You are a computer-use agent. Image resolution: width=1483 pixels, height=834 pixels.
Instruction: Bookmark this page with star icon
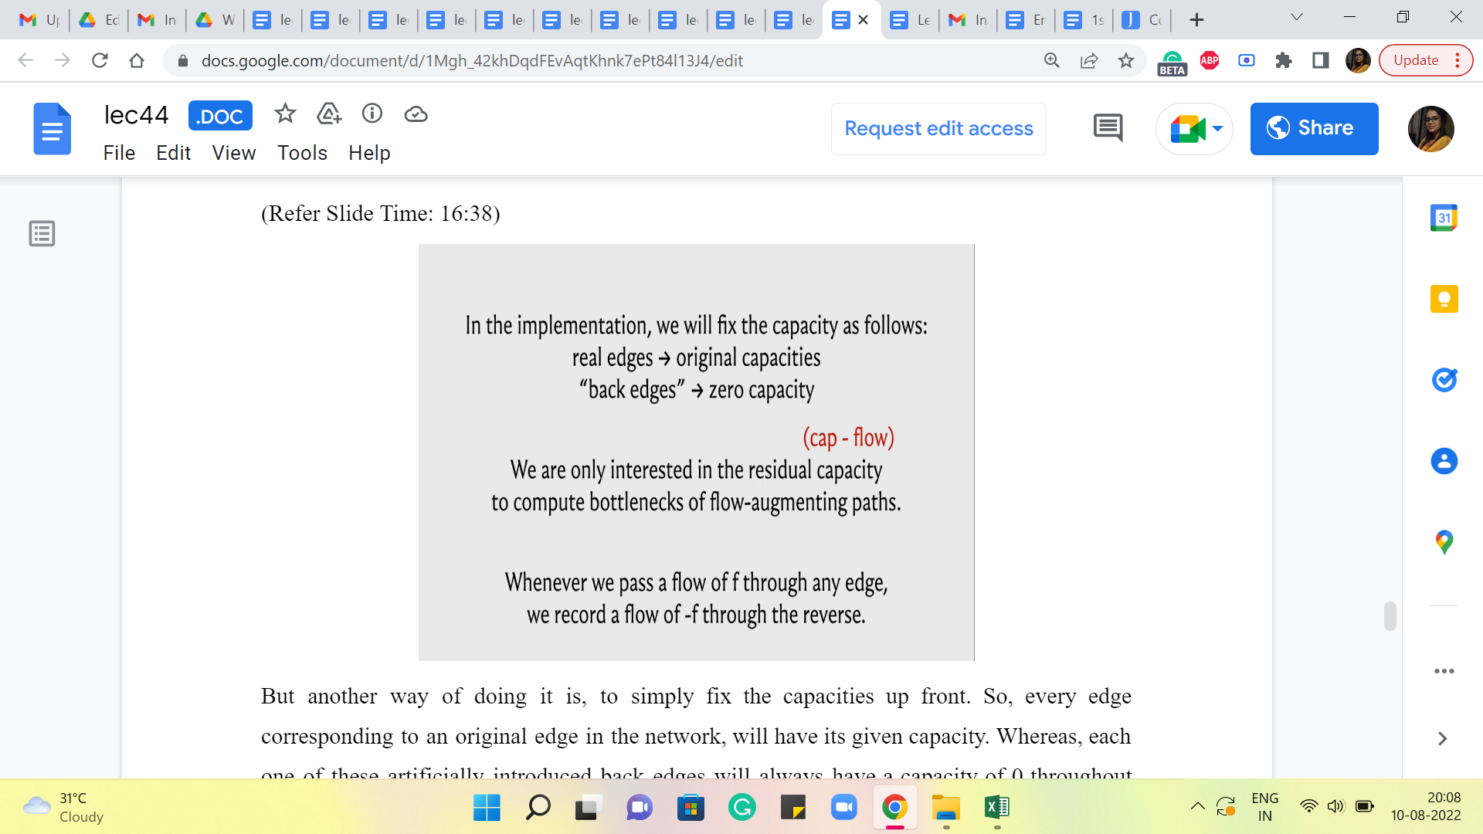(x=1126, y=60)
